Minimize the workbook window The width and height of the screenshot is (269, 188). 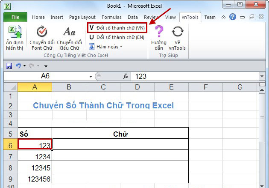(242, 17)
